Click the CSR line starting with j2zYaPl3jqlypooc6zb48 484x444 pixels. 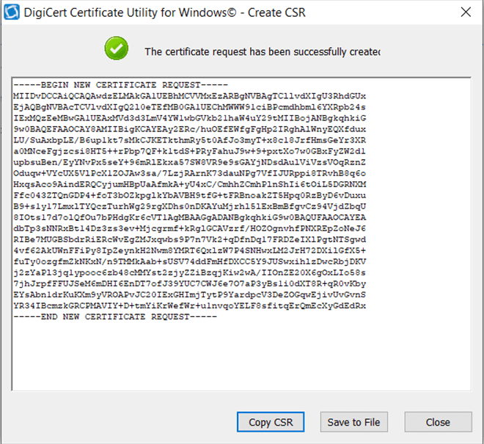point(189,273)
